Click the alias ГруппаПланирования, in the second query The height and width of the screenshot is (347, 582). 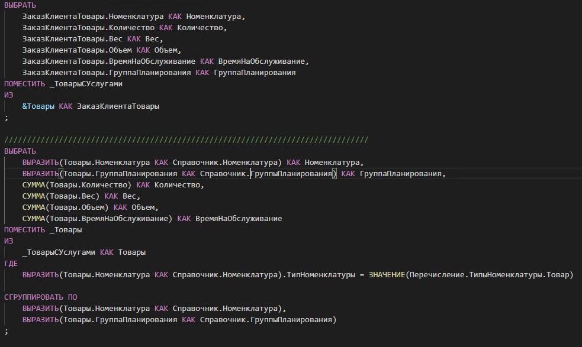click(x=403, y=174)
